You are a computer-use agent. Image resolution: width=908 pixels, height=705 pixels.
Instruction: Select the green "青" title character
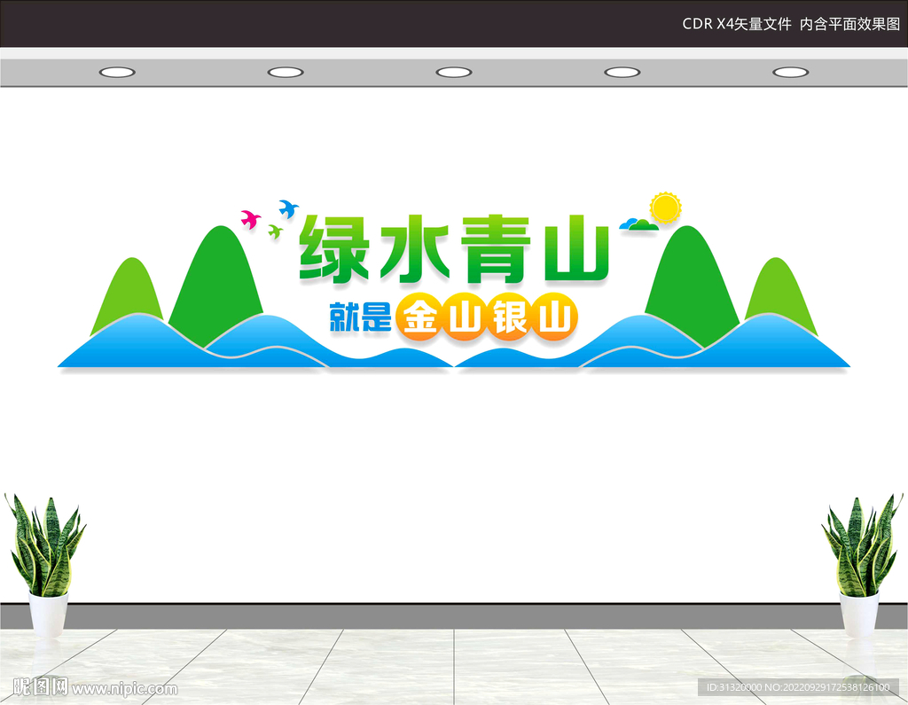tap(496, 249)
